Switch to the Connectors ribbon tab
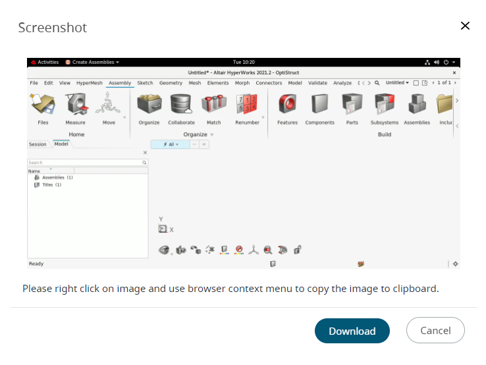This screenshot has height=365, width=486. [x=269, y=83]
